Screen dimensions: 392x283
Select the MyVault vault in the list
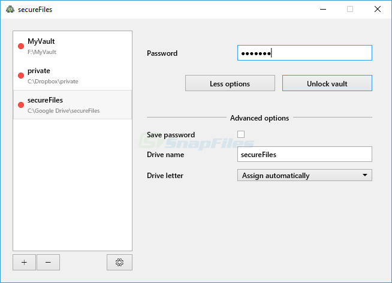(72, 46)
